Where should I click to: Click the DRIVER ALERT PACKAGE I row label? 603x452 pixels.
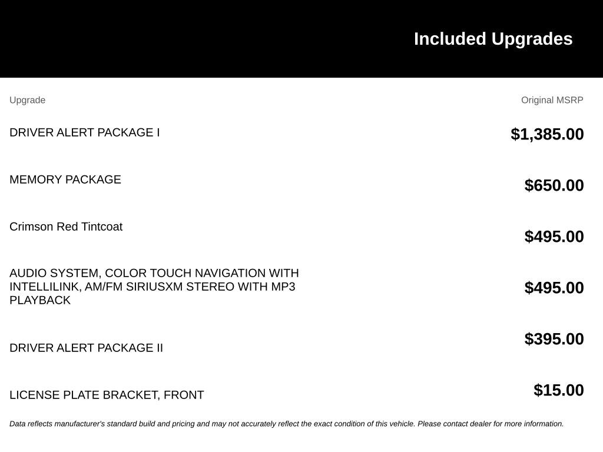pyautogui.click(x=85, y=132)
